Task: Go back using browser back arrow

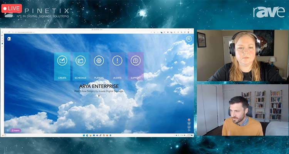Action: click(x=2, y=32)
